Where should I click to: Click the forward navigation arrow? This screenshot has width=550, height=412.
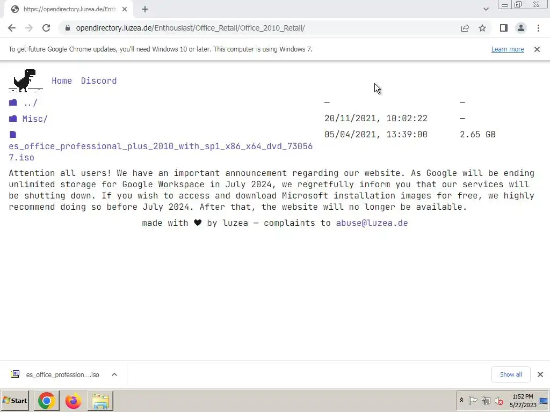pos(29,28)
